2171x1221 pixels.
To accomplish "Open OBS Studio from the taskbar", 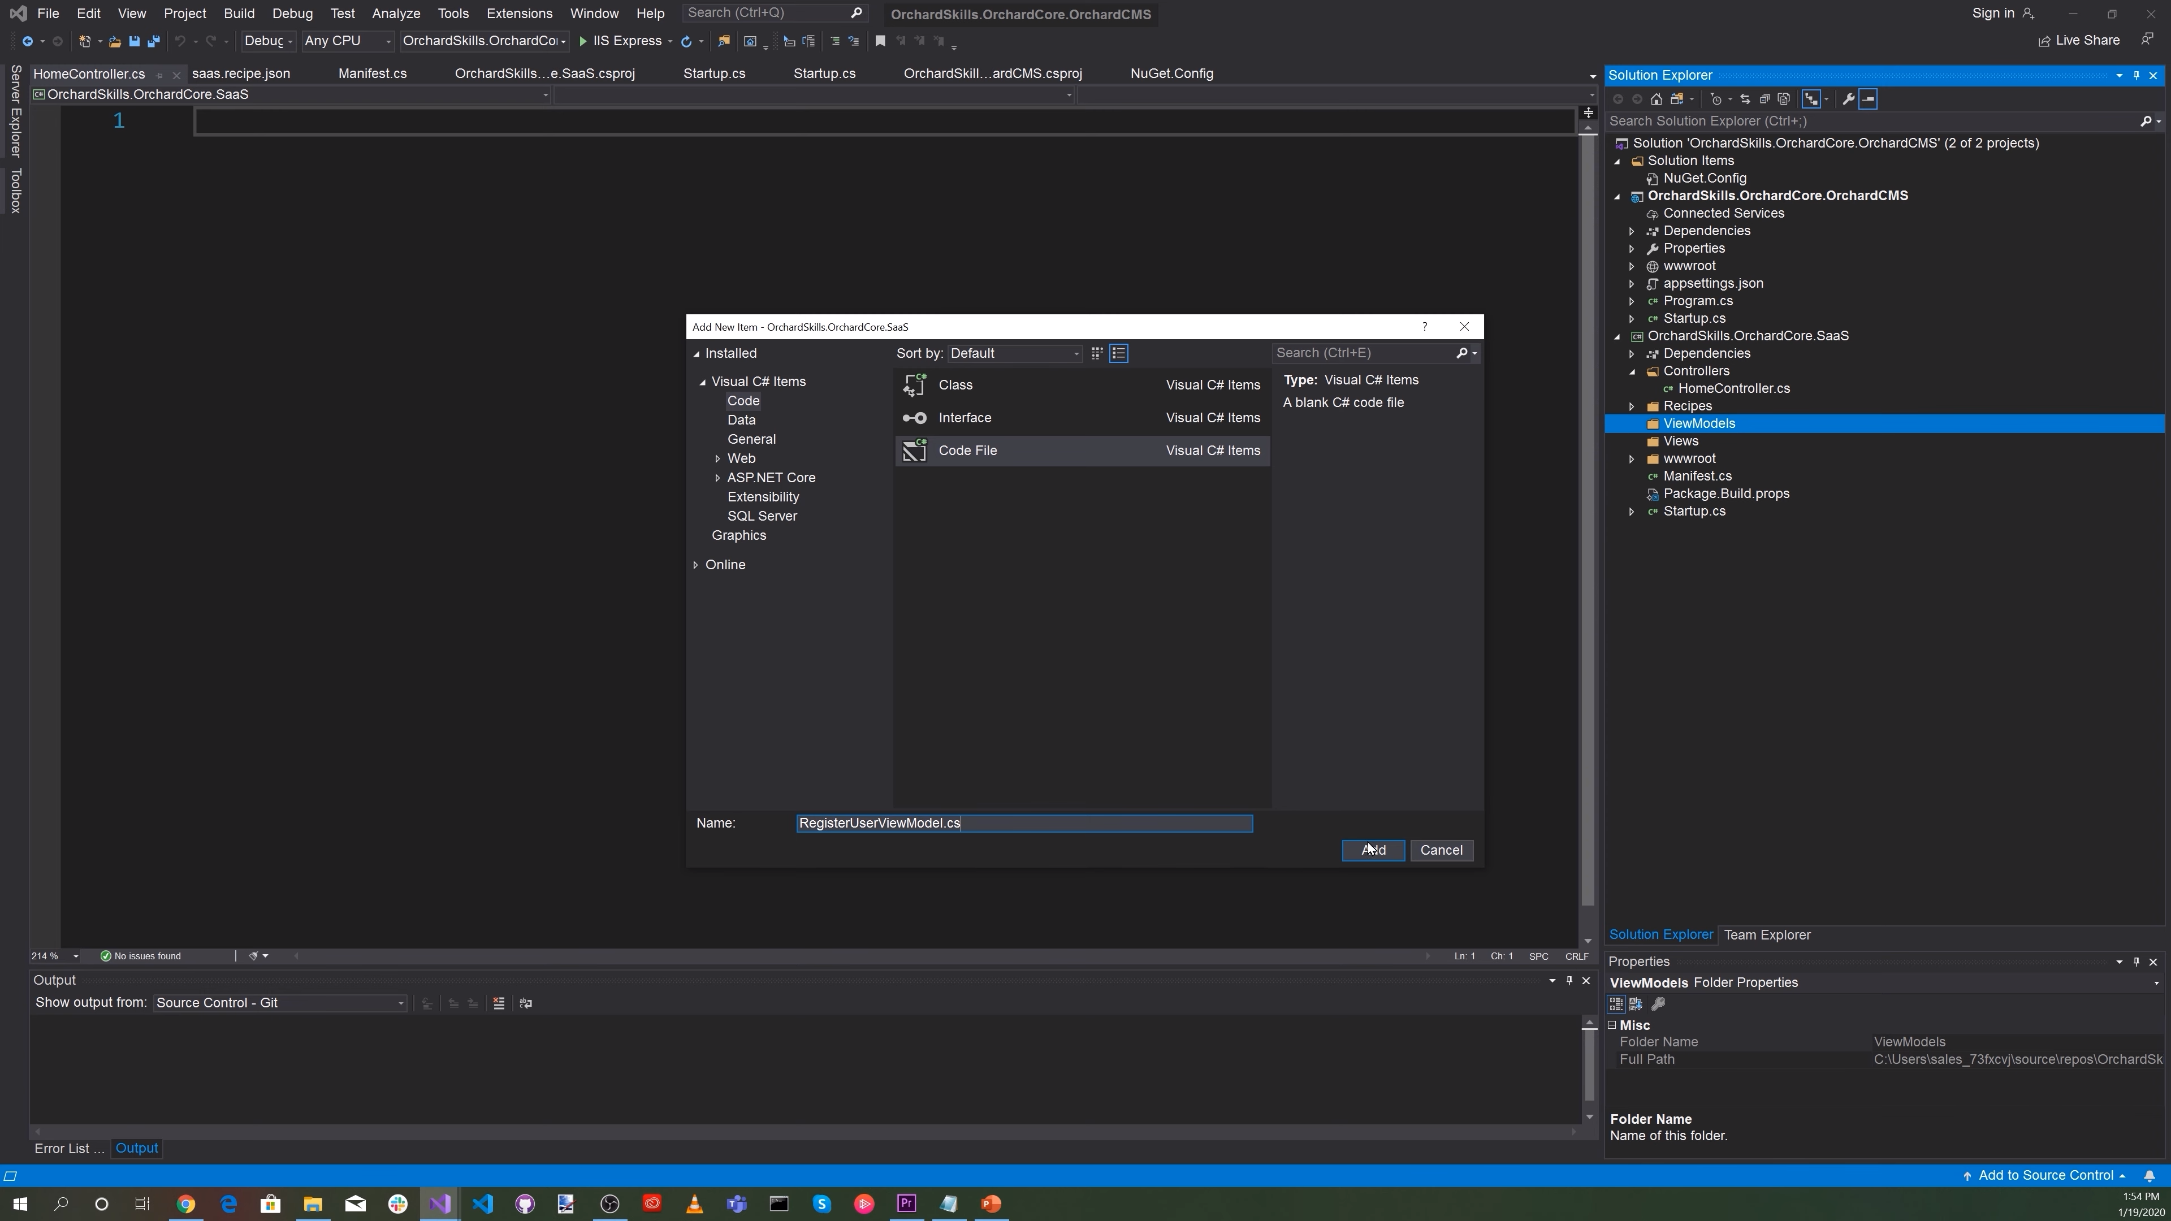I will (610, 1203).
